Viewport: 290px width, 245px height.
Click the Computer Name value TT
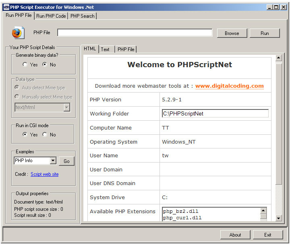coord(166,128)
